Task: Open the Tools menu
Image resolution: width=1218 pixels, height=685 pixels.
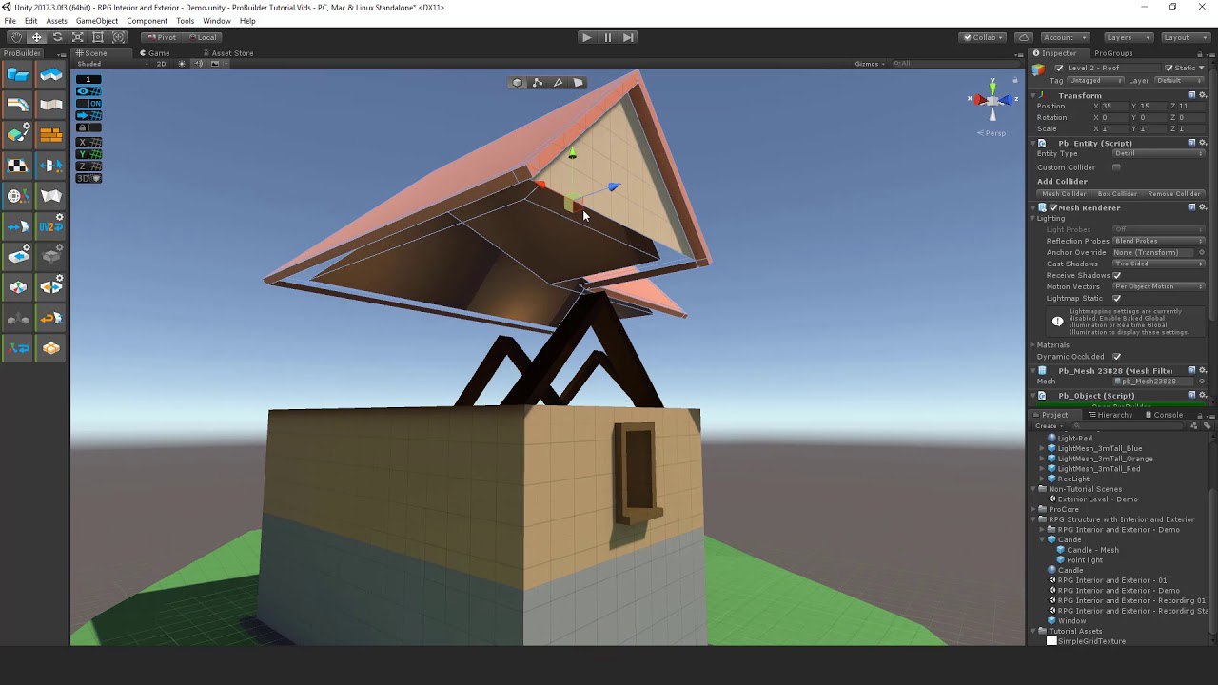Action: [x=185, y=21]
